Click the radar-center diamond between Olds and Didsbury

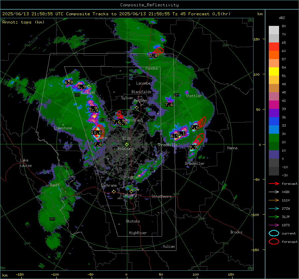[x=127, y=145]
